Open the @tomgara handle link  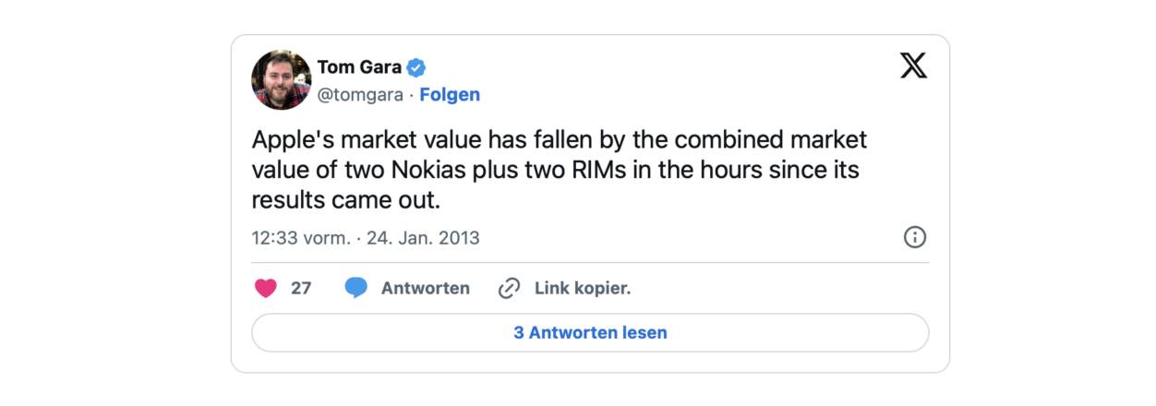pyautogui.click(x=359, y=95)
